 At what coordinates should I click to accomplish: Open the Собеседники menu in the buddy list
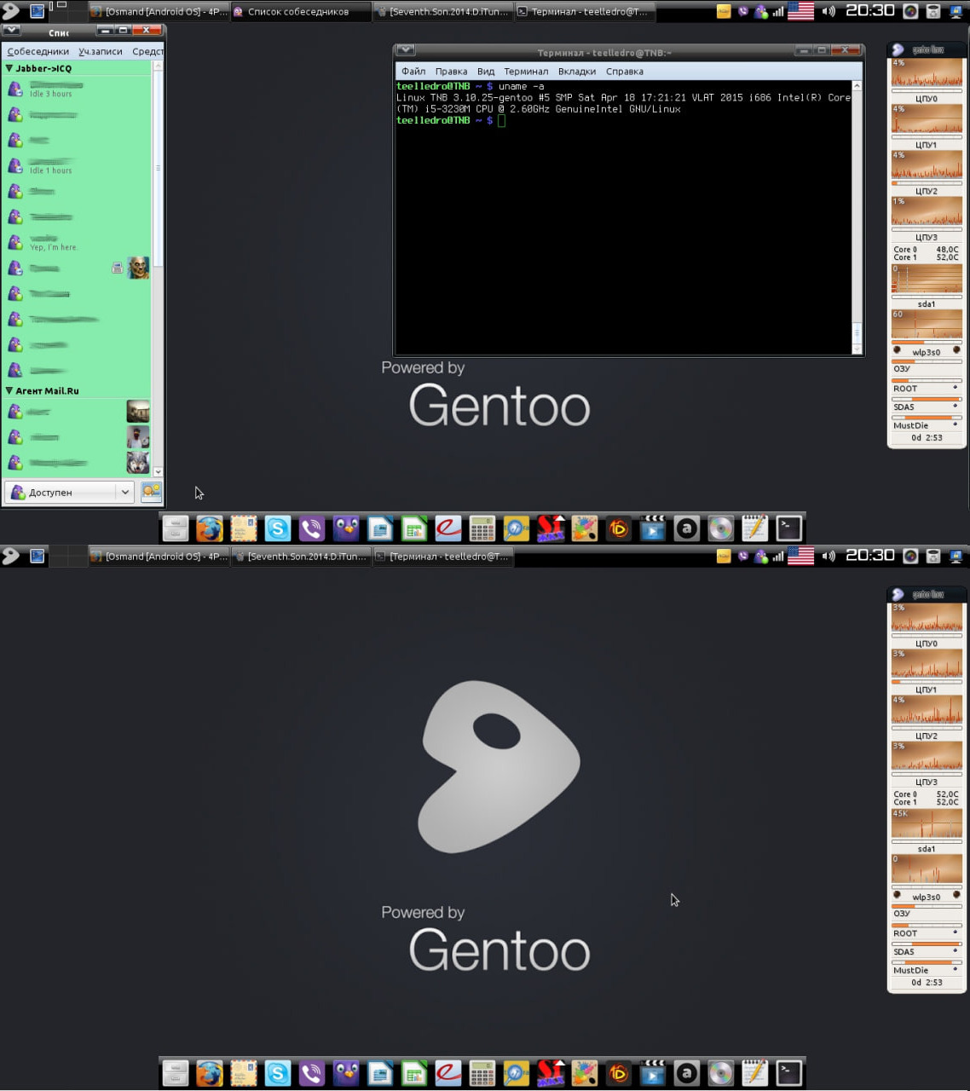(38, 51)
